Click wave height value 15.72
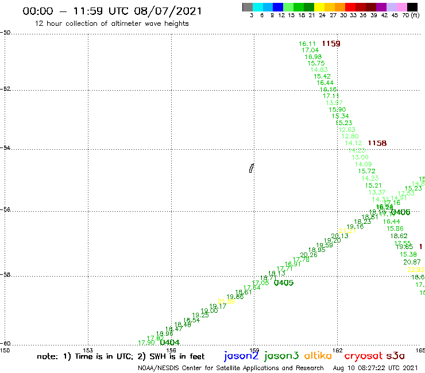 point(367,171)
